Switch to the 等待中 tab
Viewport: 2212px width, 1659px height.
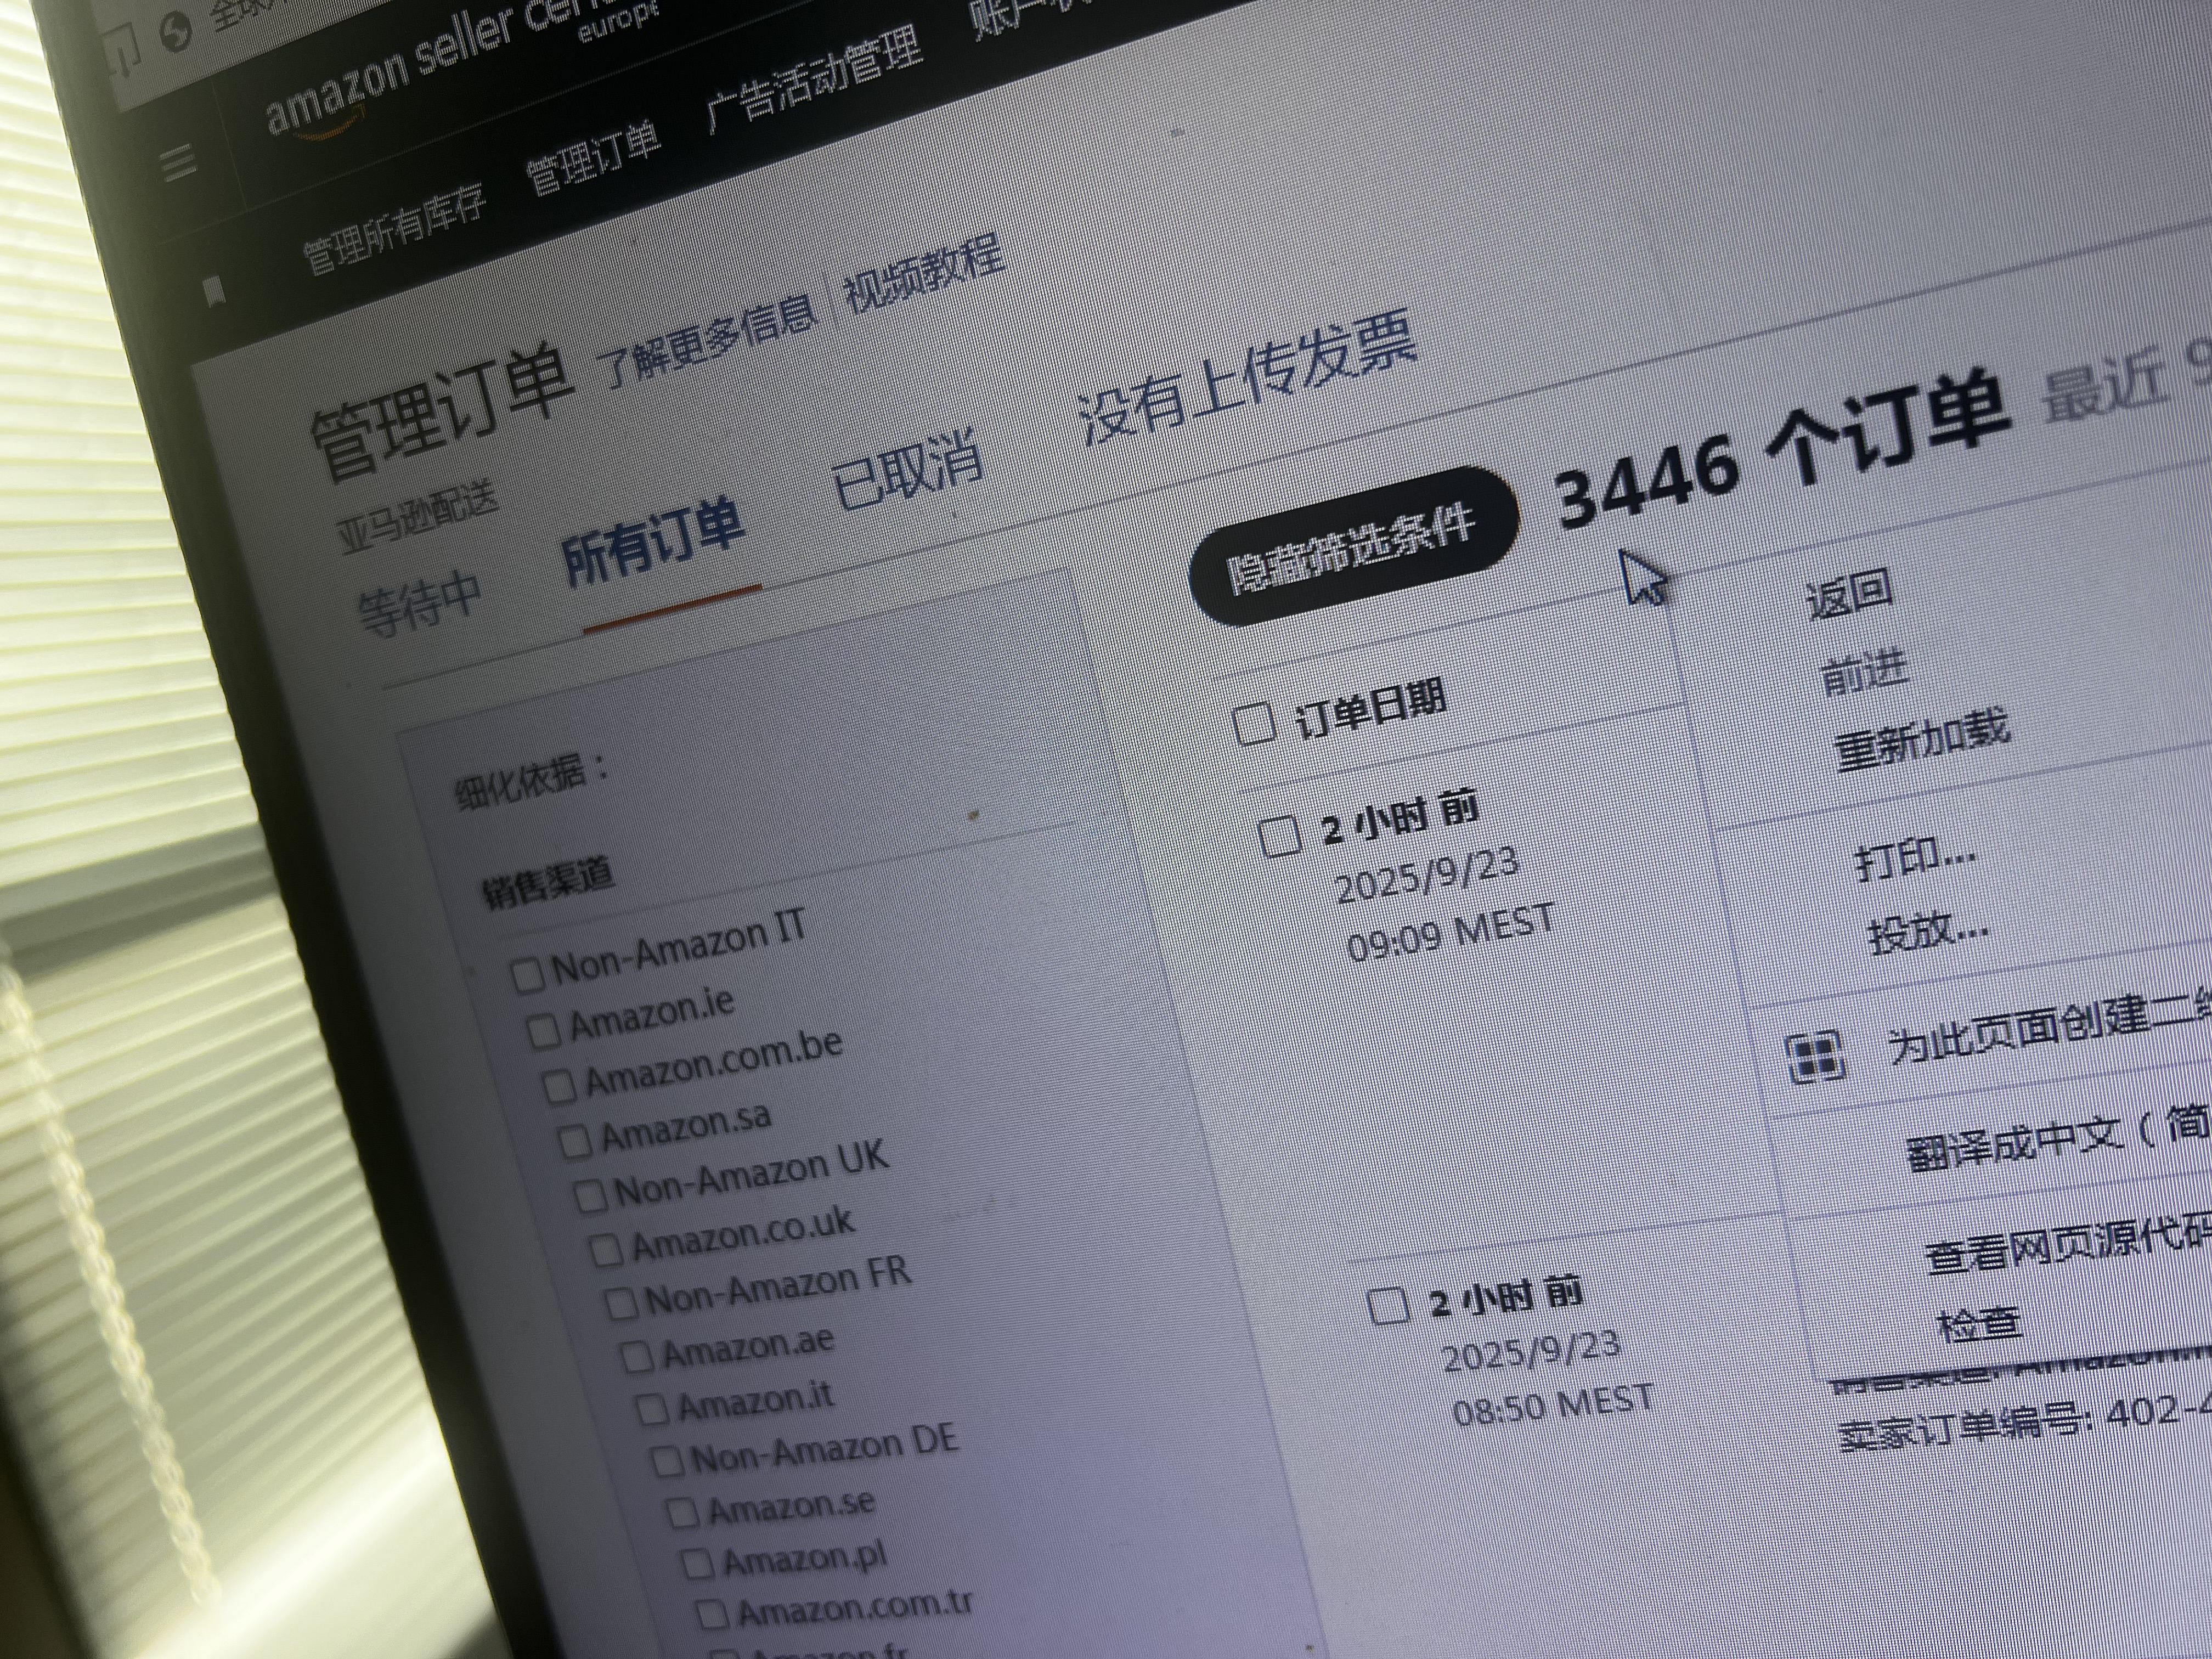pyautogui.click(x=420, y=604)
